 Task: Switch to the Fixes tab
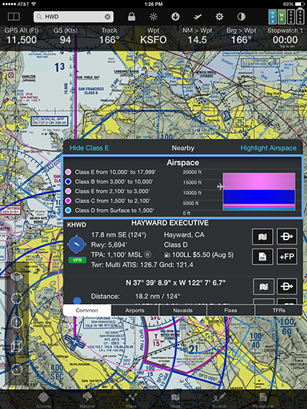[230, 310]
